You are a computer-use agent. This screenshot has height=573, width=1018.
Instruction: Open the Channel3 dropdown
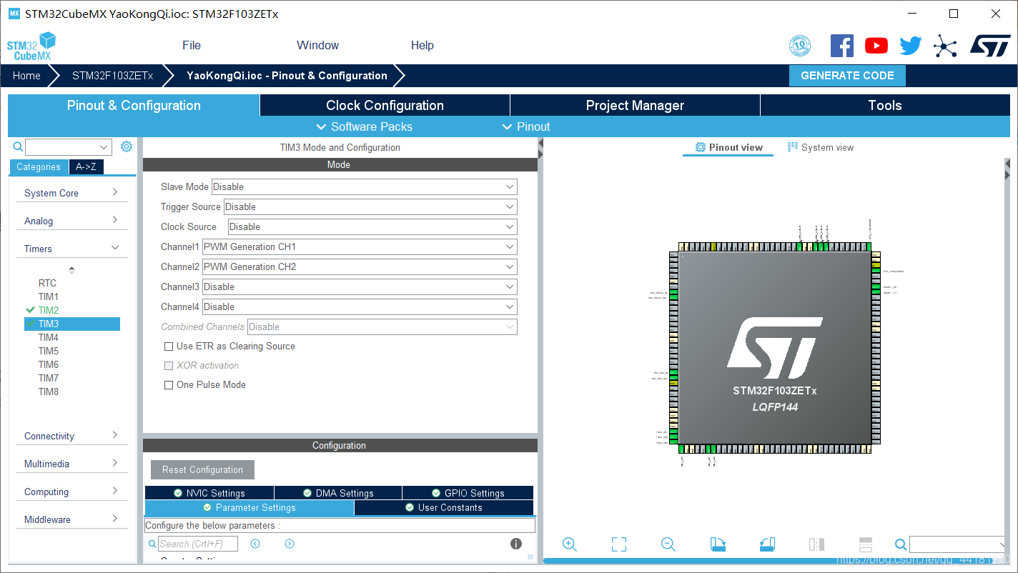tap(360, 286)
